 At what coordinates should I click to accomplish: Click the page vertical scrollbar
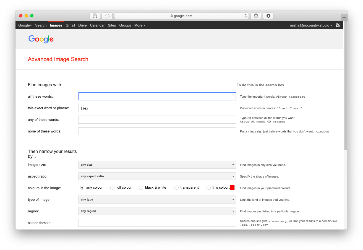pos(346,86)
